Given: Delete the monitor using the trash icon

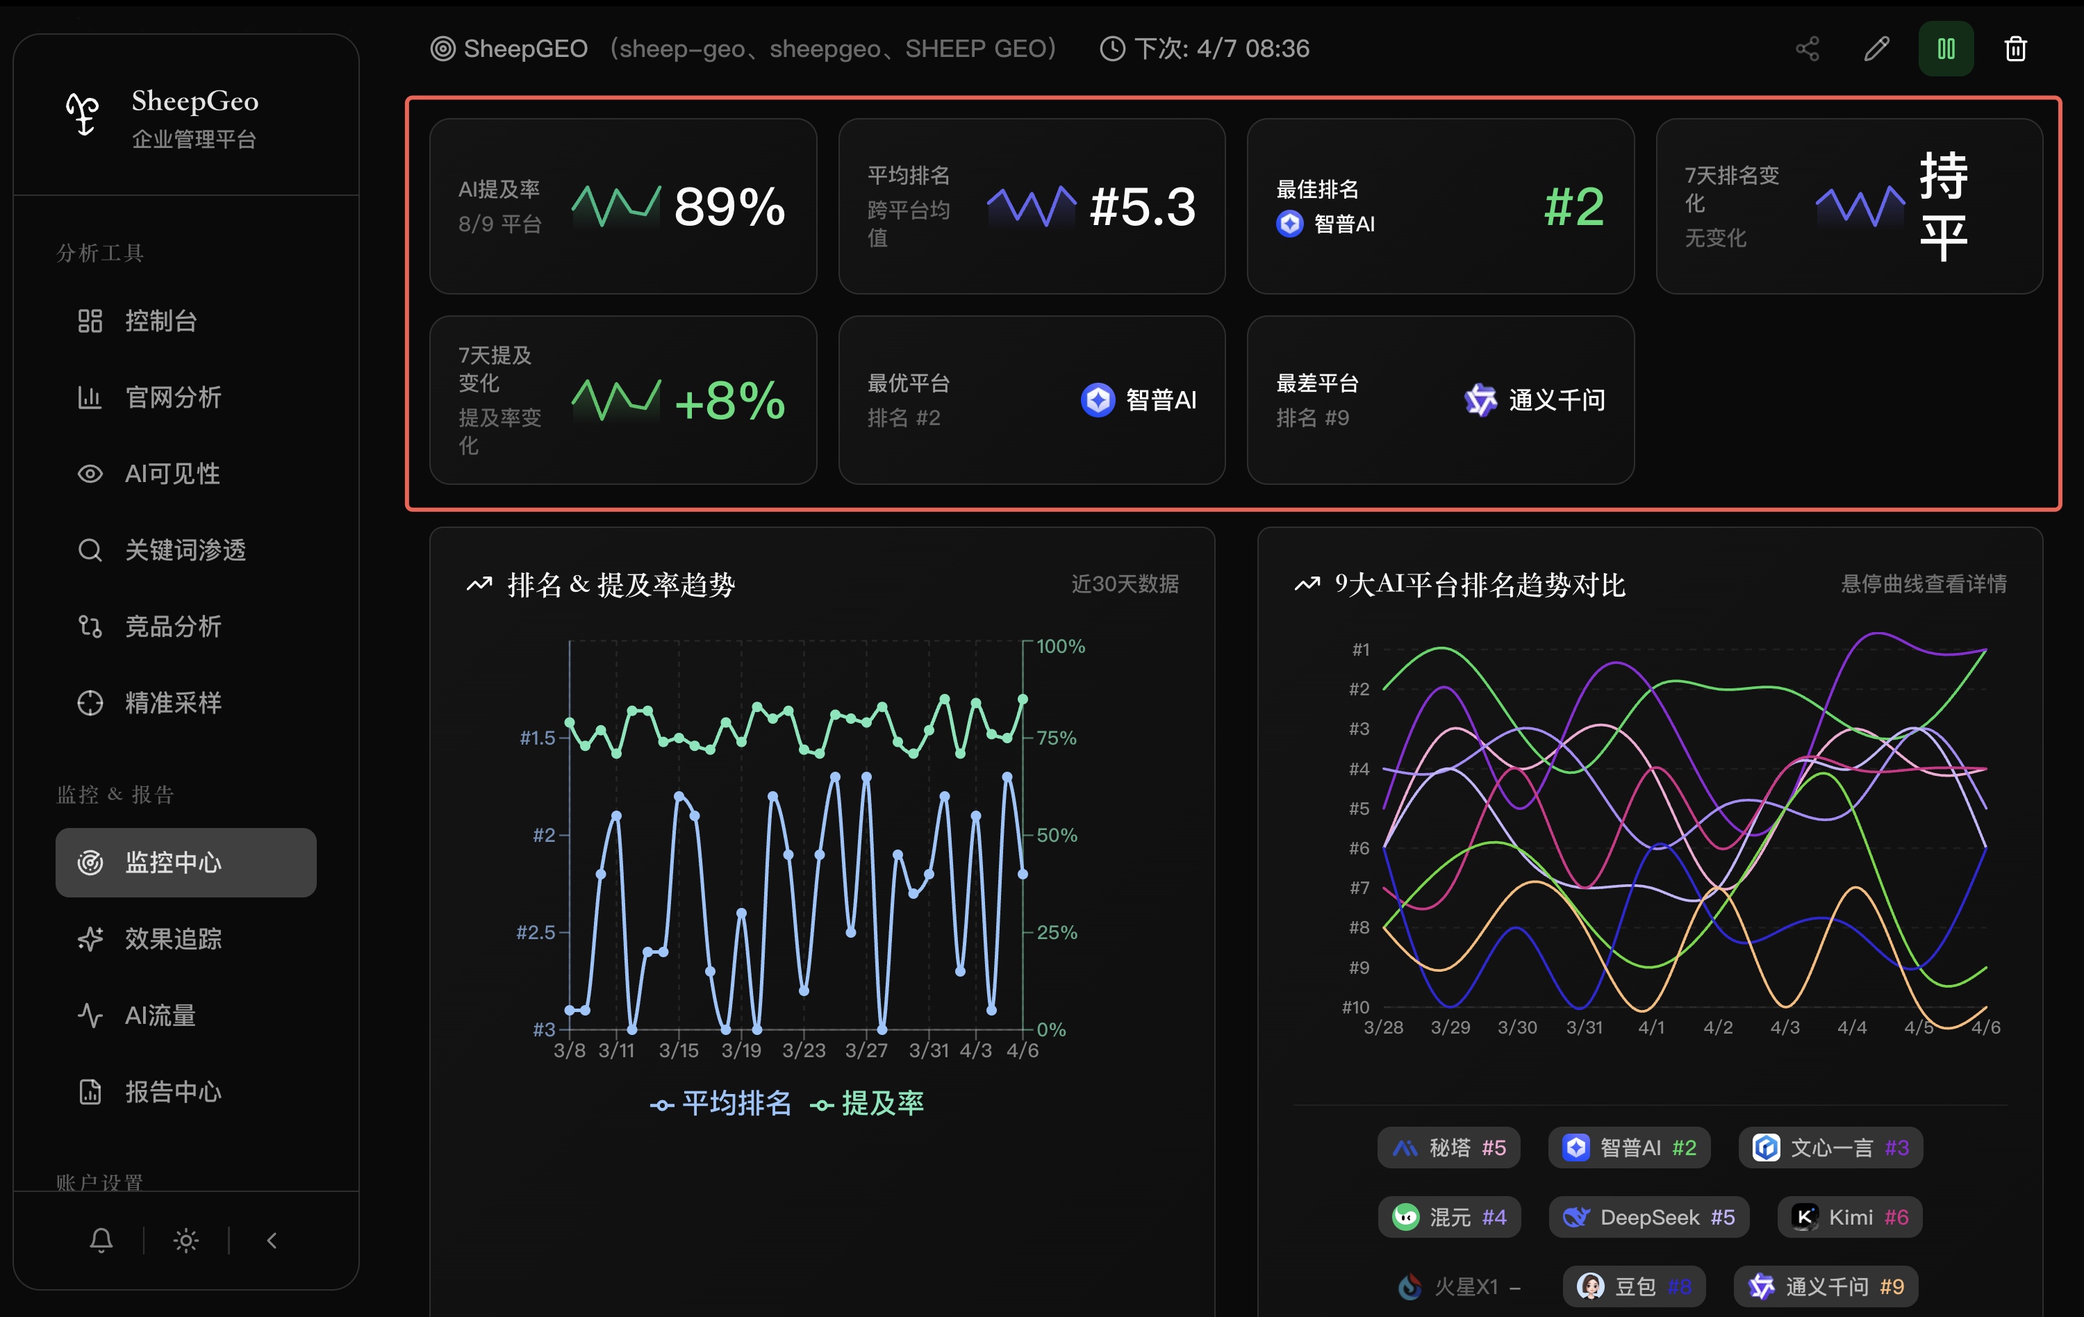Looking at the screenshot, I should [2016, 49].
